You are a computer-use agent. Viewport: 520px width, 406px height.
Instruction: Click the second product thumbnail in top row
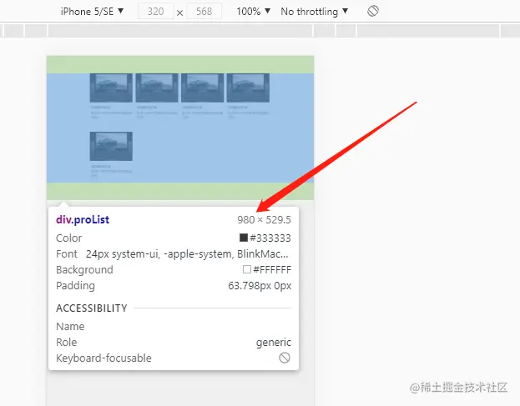click(157, 88)
